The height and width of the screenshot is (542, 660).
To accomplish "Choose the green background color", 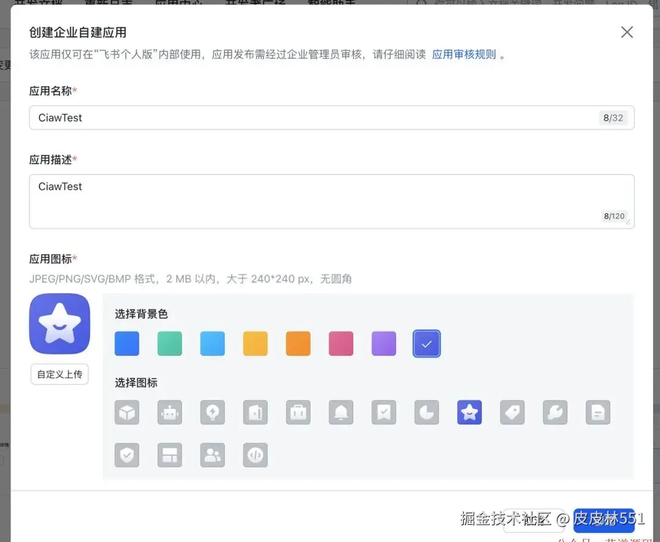I will tap(170, 344).
